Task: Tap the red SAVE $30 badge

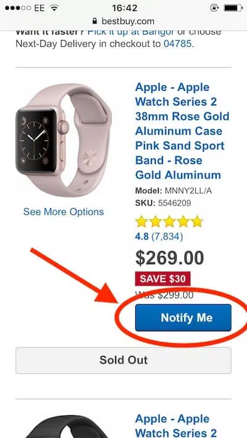Action: tap(162, 279)
